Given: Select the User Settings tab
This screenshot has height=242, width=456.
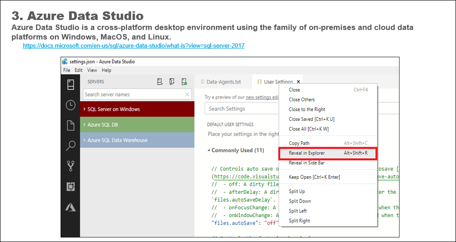Looking at the screenshot, I should (278, 82).
